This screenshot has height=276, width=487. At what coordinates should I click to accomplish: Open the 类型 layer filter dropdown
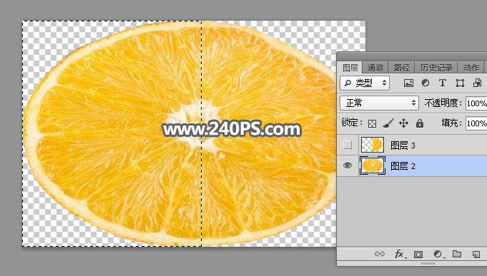[x=365, y=83]
